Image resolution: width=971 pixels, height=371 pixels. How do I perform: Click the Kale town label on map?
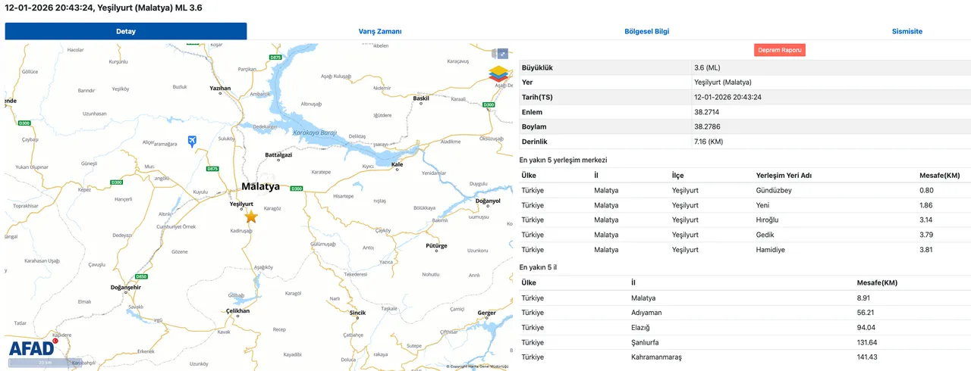click(x=397, y=164)
